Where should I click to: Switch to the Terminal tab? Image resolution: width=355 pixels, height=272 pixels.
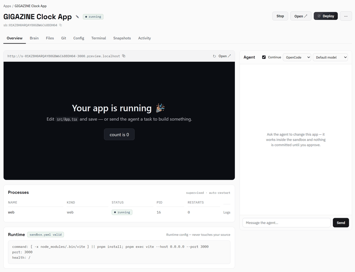tap(99, 38)
